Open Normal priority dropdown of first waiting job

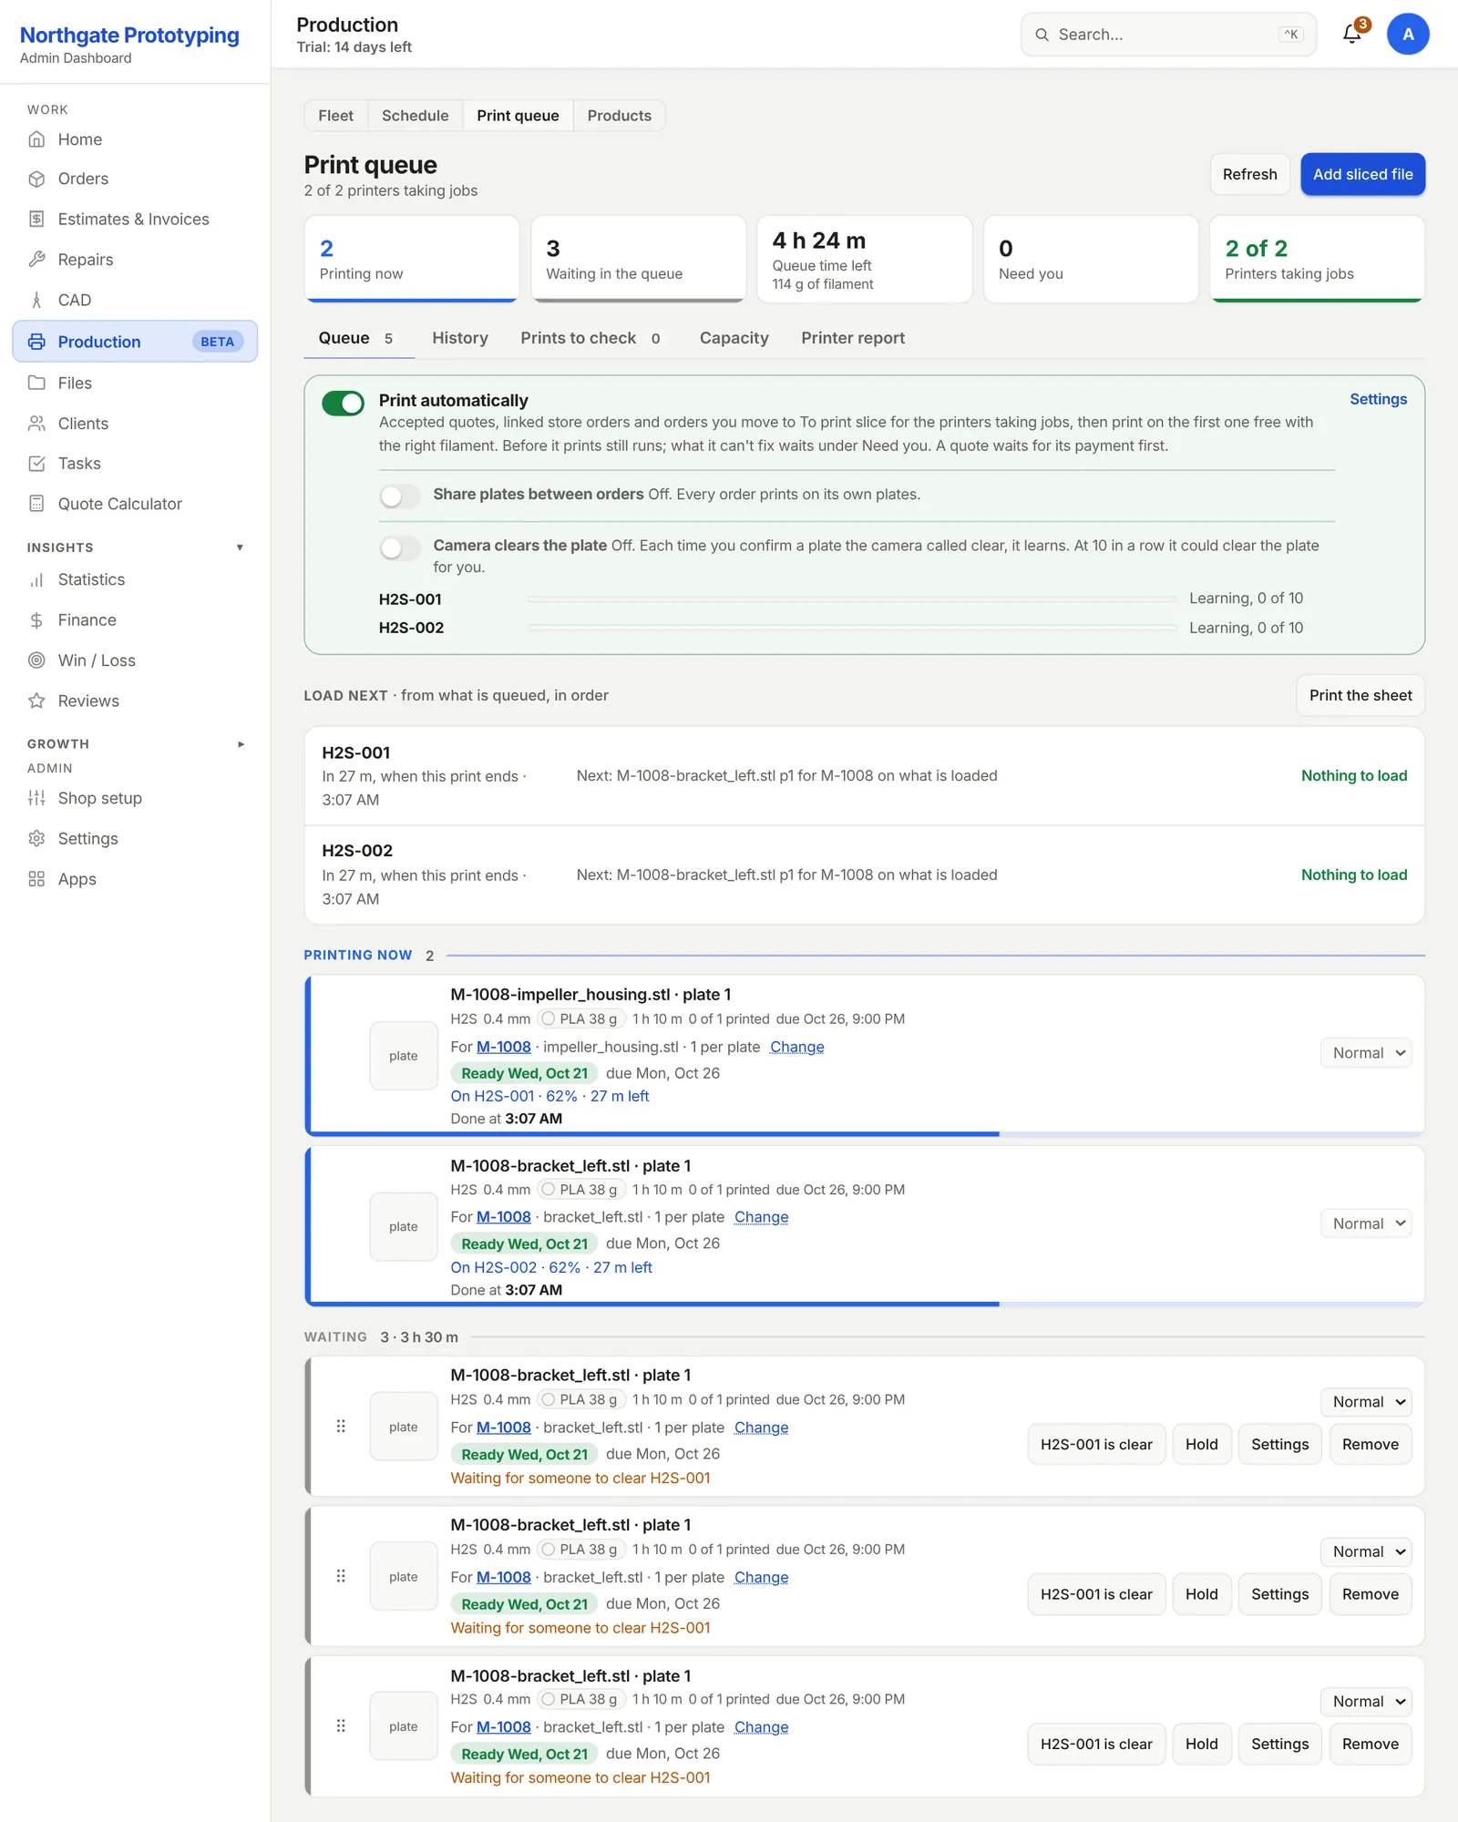pos(1366,1402)
